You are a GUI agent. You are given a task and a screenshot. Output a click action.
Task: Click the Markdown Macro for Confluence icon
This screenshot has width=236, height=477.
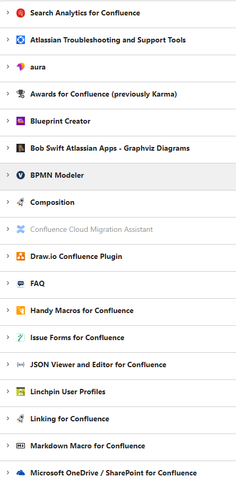(20, 446)
